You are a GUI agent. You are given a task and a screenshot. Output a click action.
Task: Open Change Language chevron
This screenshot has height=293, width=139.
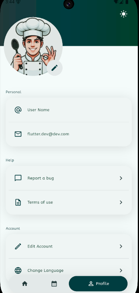121,270
